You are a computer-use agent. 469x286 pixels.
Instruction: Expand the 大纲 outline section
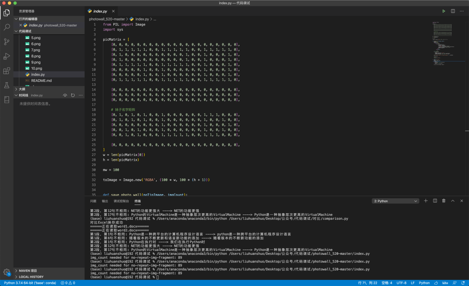point(22,89)
